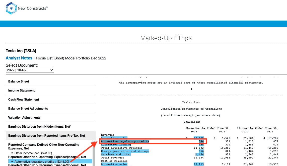The height and width of the screenshot is (166, 287).
Task: Click highlighted 'Automotive leasing' line item
Action: point(116,145)
